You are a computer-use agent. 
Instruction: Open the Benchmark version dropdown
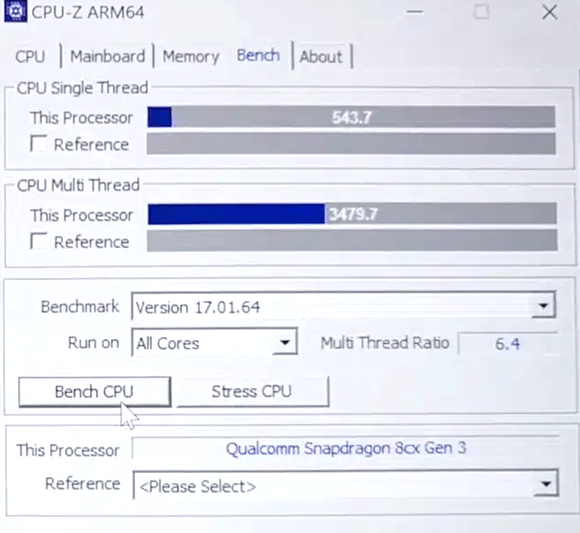(542, 307)
